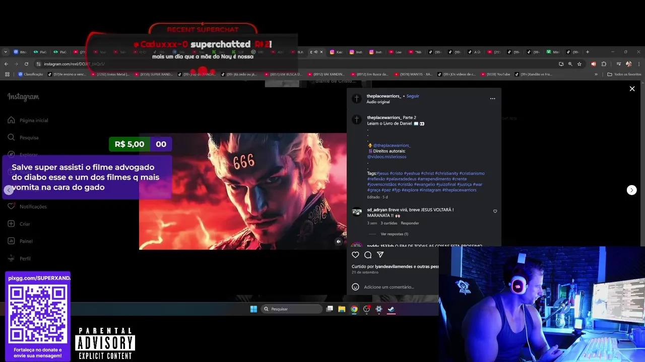This screenshot has height=362, width=645.
Task: Open Painel in the Instagram sidebar
Action: point(20,241)
